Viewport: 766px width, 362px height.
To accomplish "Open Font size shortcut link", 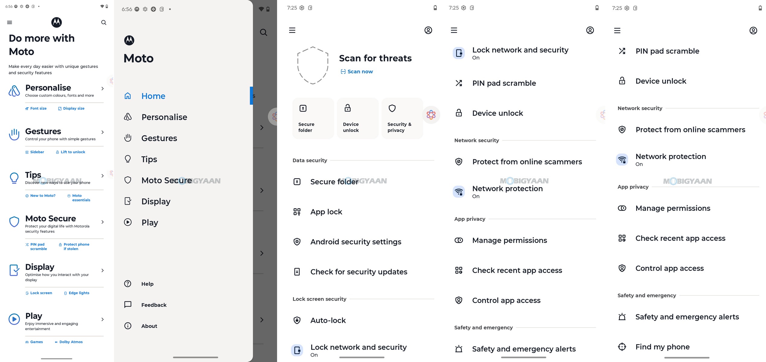I will [x=36, y=108].
